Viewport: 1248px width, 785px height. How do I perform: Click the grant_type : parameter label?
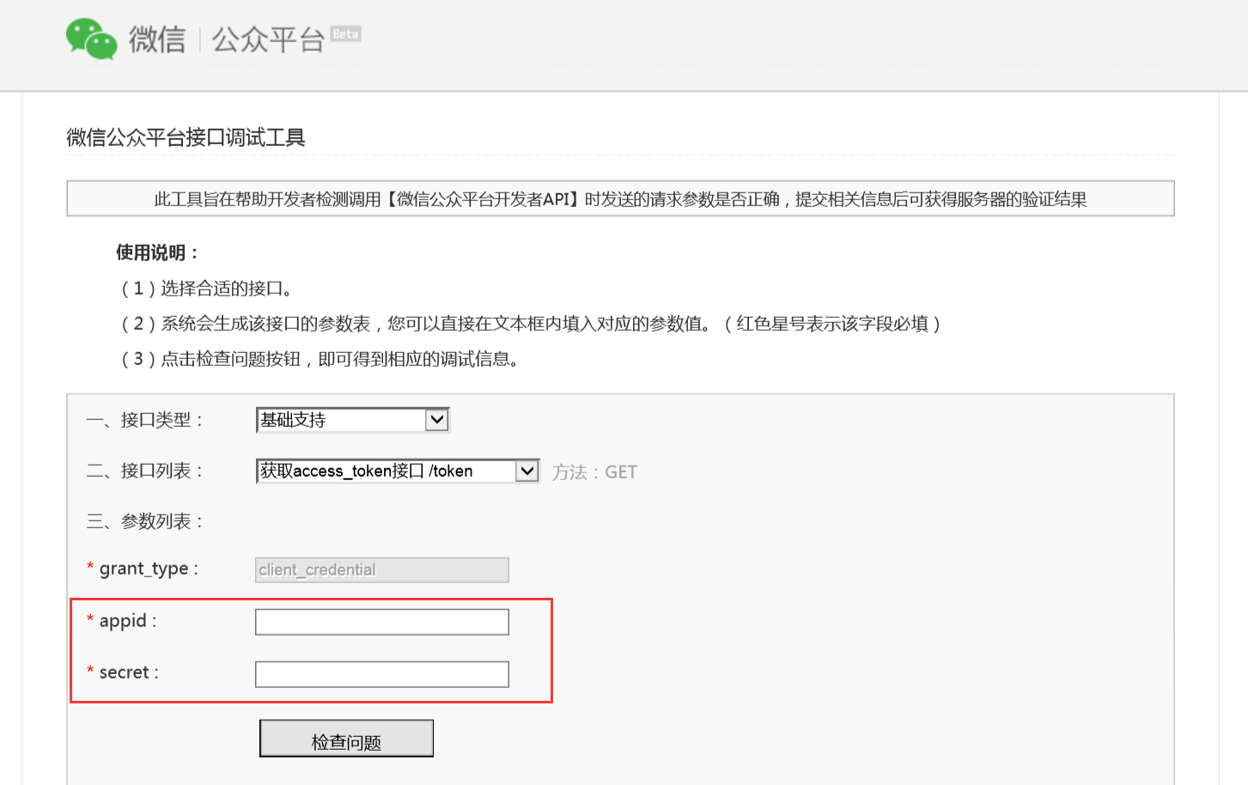[149, 569]
